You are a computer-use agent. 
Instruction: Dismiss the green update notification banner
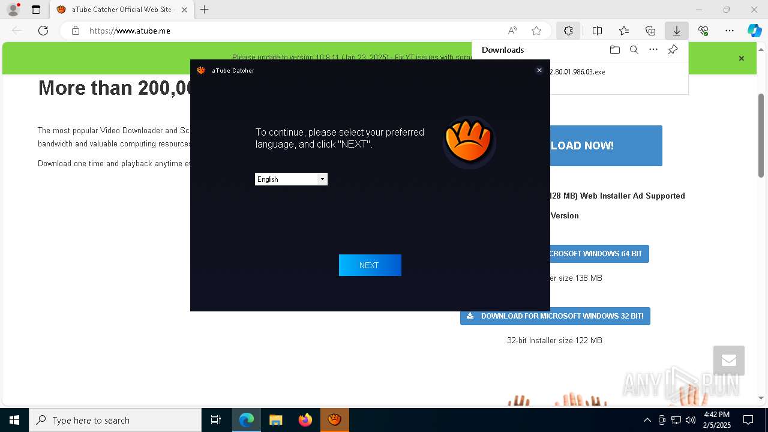(742, 58)
